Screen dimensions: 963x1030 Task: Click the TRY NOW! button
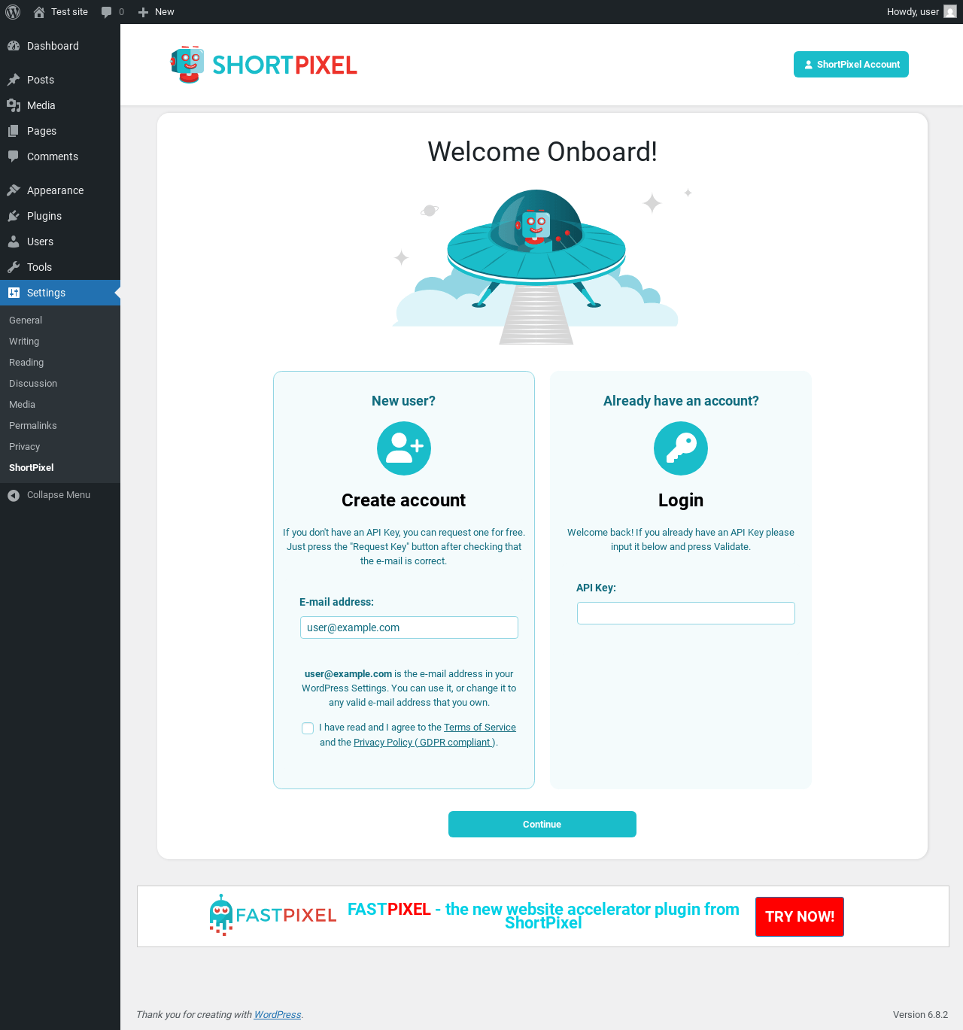point(800,917)
